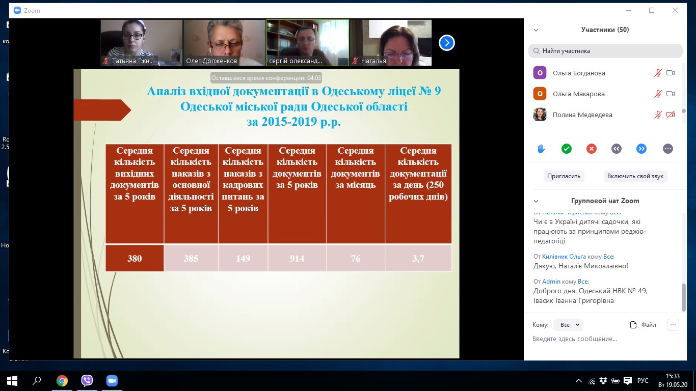Click the Найти участника search field
Image resolution: width=696 pixels, height=391 pixels.
pos(605,51)
